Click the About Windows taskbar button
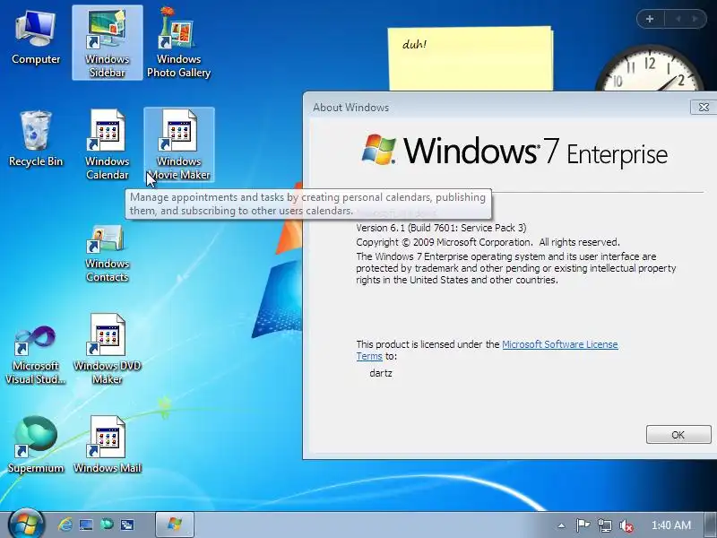The width and height of the screenshot is (717, 538). point(175,525)
